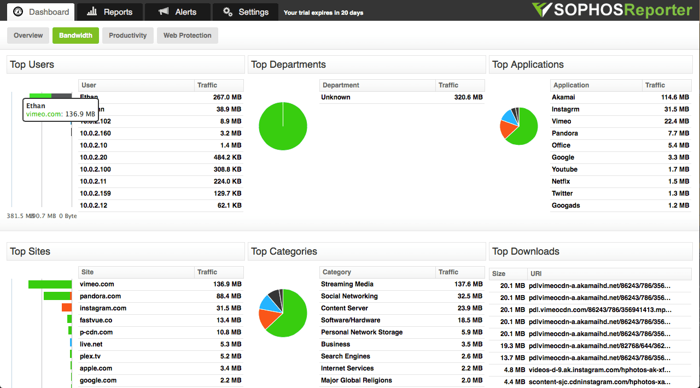Screen dimensions: 700x388
Task: Click the bar for pandora.com in Top Sites
Action: click(x=57, y=296)
